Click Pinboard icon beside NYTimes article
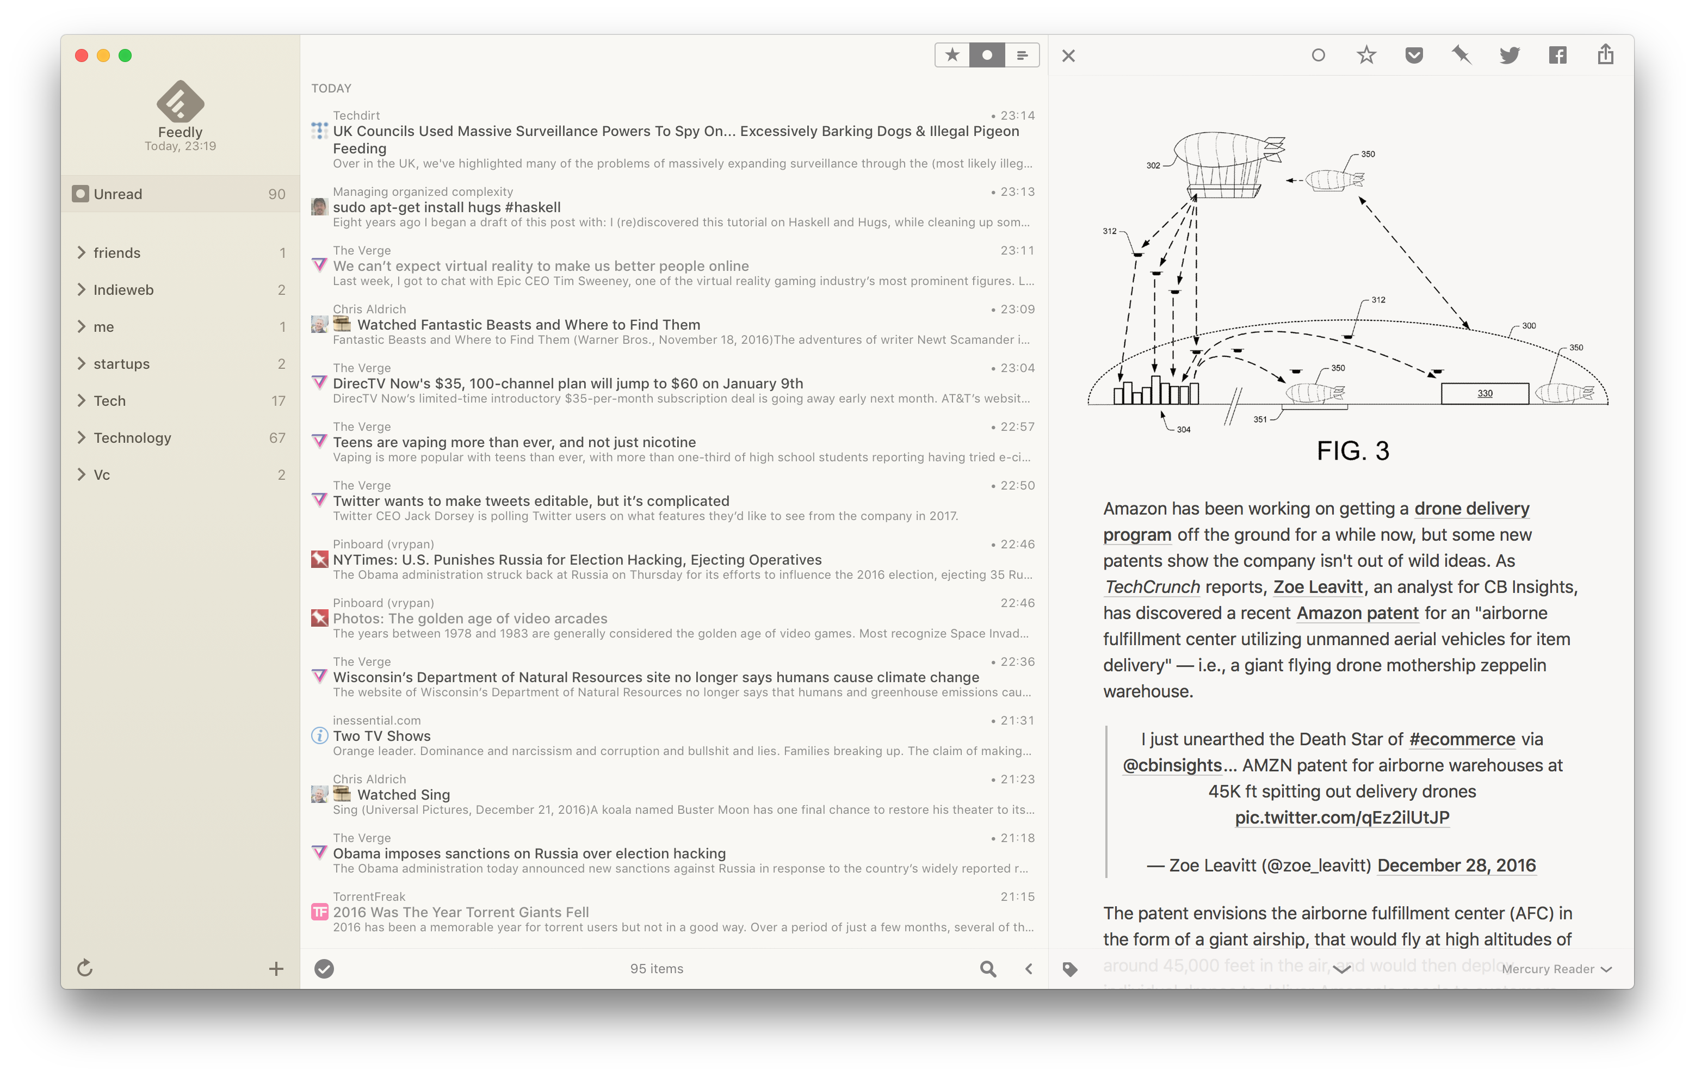Image resolution: width=1695 pixels, height=1076 pixels. pyautogui.click(x=319, y=559)
